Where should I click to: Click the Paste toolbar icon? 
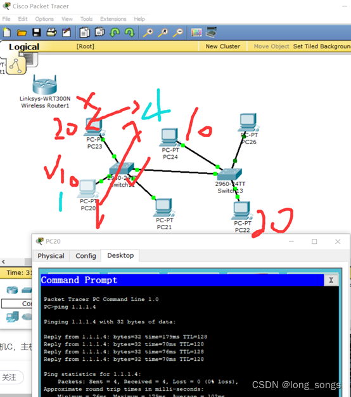click(99, 32)
